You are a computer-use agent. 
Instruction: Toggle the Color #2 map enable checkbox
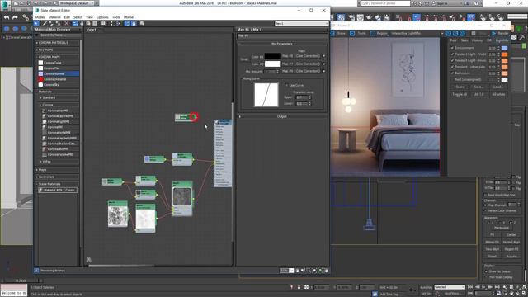coord(324,64)
